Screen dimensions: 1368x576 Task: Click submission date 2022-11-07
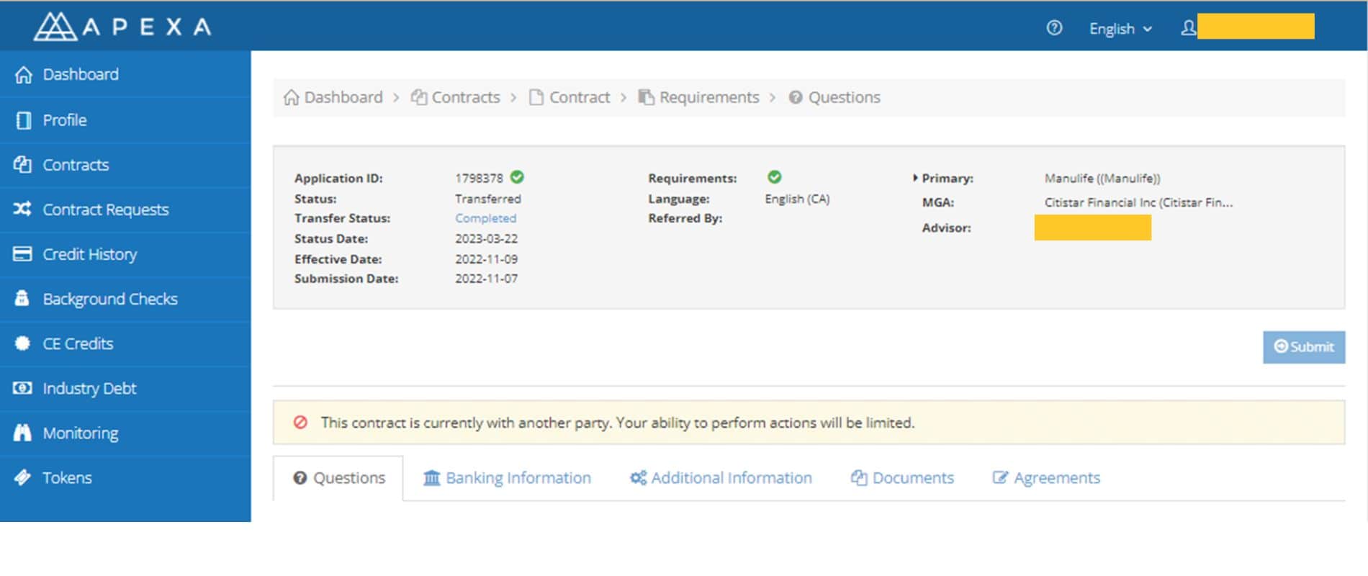tap(486, 279)
